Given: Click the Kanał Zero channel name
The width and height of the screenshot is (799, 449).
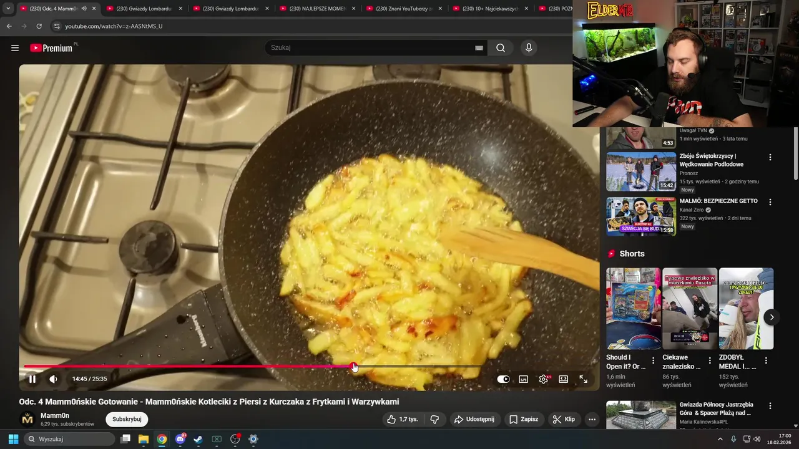Looking at the screenshot, I should click(x=691, y=210).
